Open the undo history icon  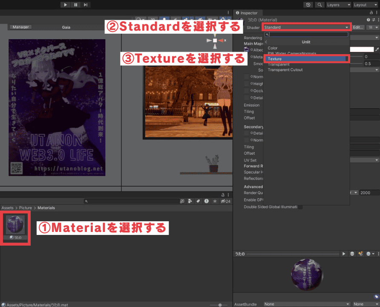[x=308, y=5]
